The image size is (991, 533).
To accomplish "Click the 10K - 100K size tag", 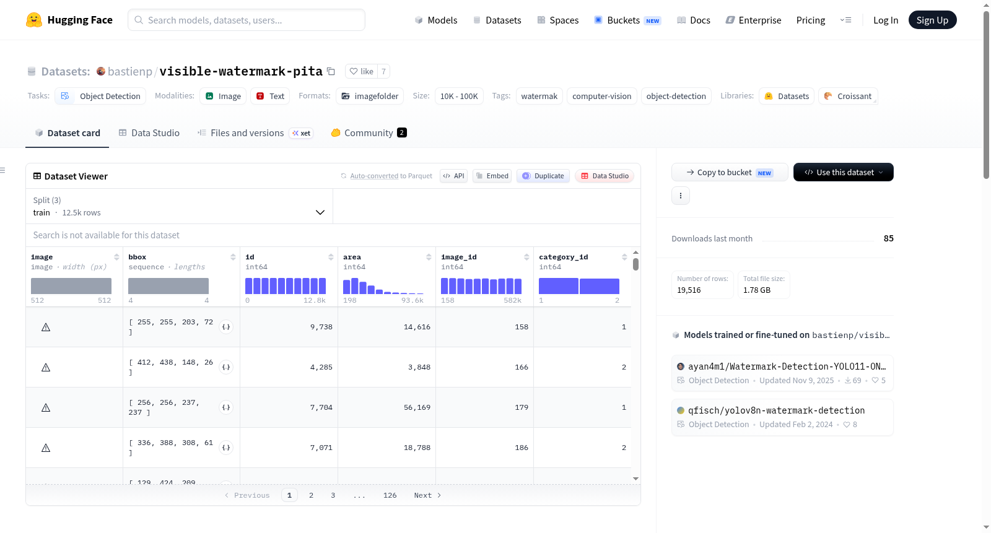I will pos(459,96).
